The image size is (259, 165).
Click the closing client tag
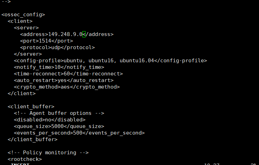[21, 93]
